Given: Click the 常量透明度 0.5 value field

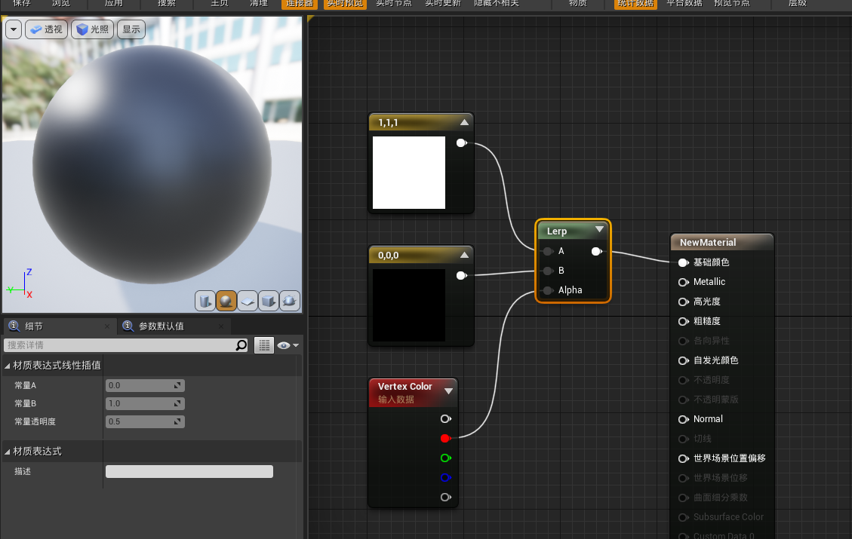Looking at the screenshot, I should [x=145, y=421].
